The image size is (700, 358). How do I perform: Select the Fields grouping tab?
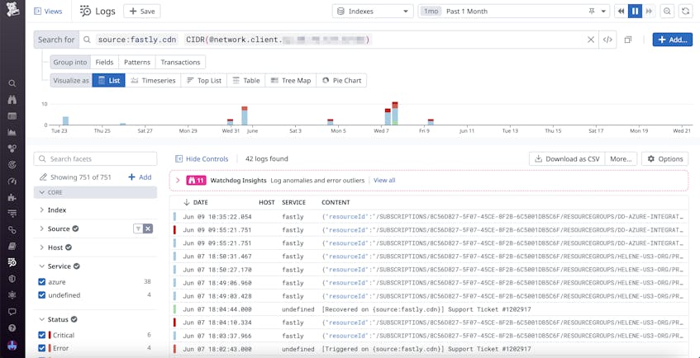(x=104, y=62)
